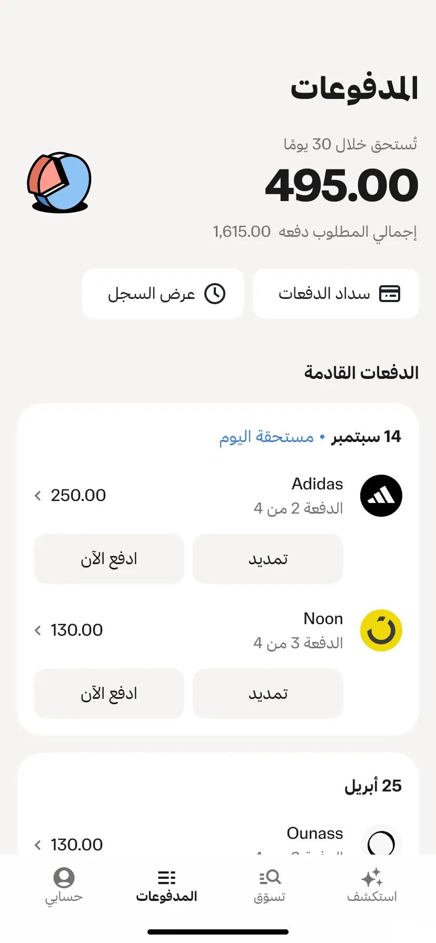Click the مستحقة اليوم due today label
Image resolution: width=436 pixels, height=943 pixels.
pyautogui.click(x=266, y=437)
